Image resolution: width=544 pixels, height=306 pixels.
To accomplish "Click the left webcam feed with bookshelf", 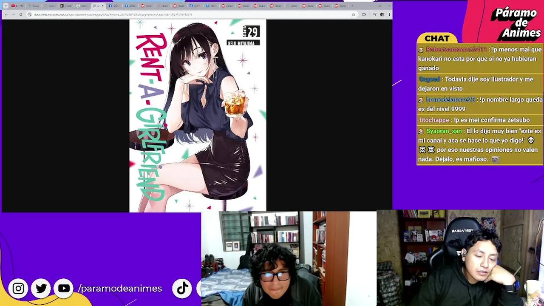I will pyautogui.click(x=289, y=259).
